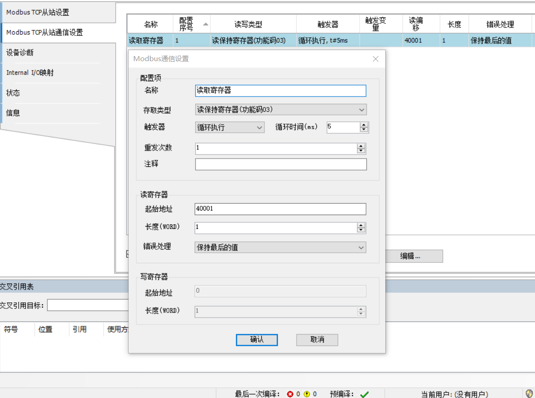Screen dimensions: 535x398
Task: Decrease 重发次数 value with down arrow
Action: coord(361,151)
